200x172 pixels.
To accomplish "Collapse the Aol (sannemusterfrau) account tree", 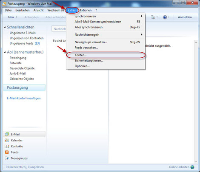I will pos(5,52).
